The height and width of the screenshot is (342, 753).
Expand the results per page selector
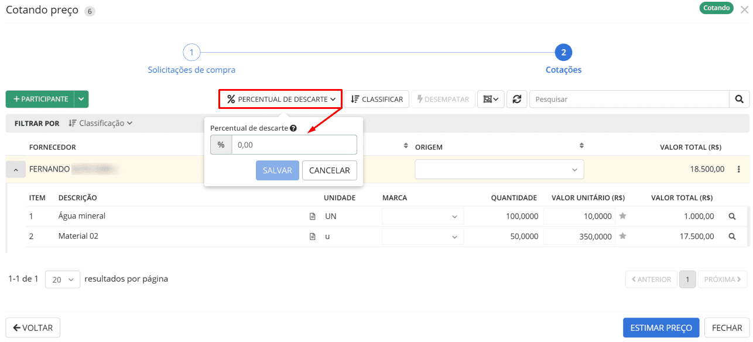click(62, 279)
